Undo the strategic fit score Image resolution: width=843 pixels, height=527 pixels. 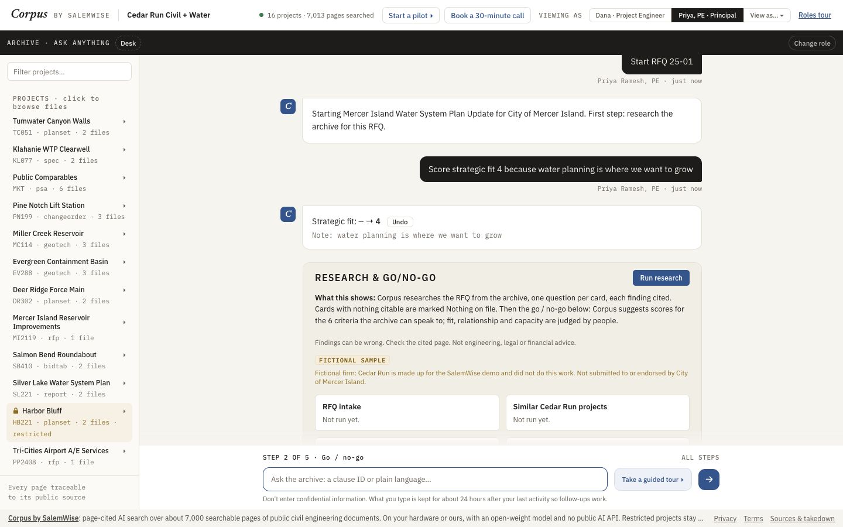[x=400, y=222]
